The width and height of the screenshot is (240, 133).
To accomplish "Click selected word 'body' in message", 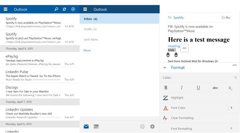I will (x=171, y=50).
